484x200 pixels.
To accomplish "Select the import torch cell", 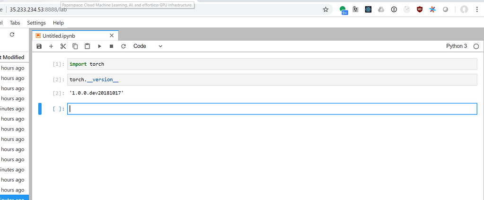I will (x=272, y=64).
